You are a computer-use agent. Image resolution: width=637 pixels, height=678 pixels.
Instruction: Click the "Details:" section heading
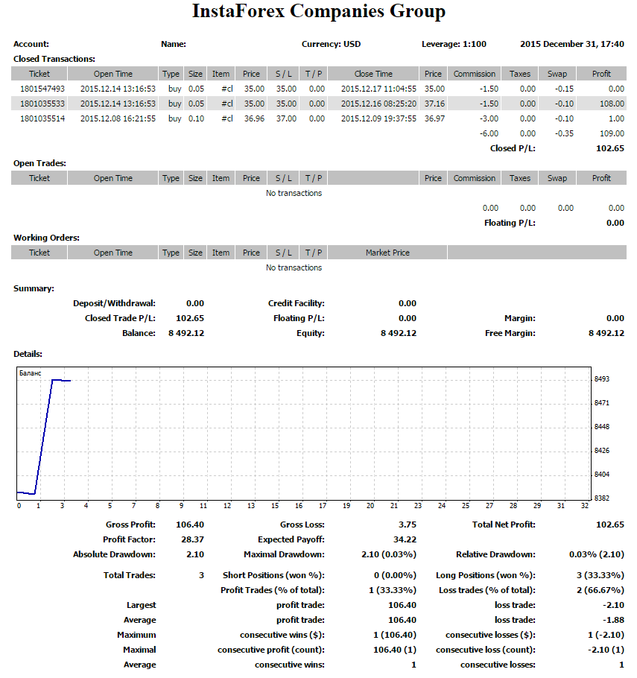tap(28, 354)
